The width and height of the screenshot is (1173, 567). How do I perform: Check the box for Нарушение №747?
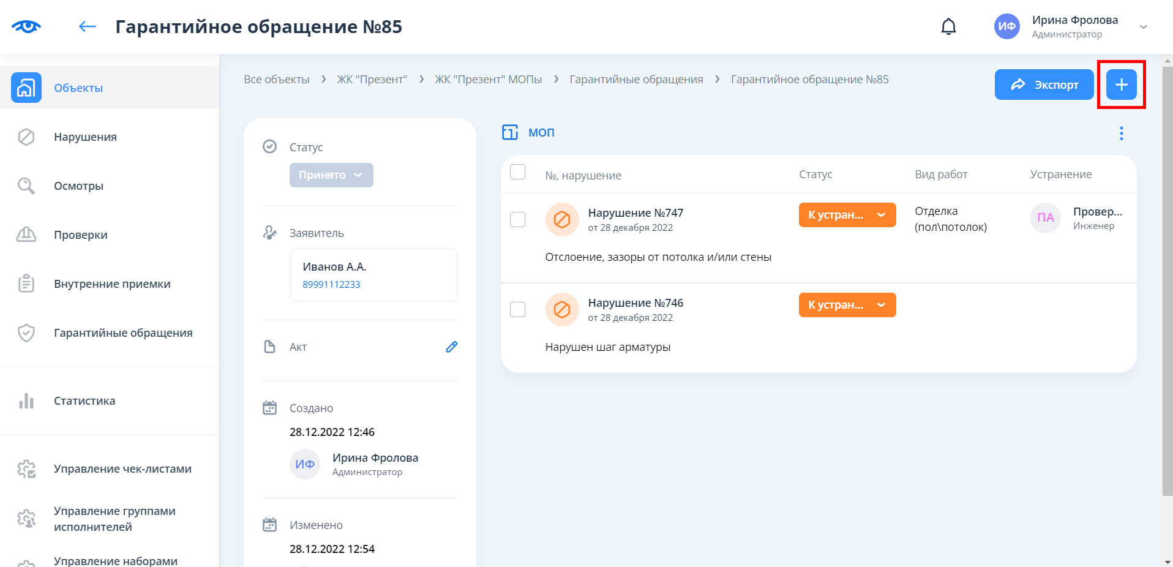pyautogui.click(x=517, y=219)
